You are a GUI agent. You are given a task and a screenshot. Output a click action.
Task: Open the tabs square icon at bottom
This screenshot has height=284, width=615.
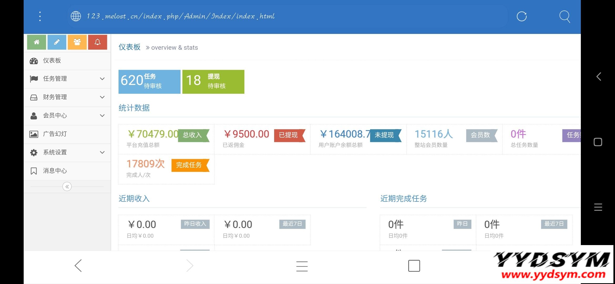pyautogui.click(x=414, y=266)
